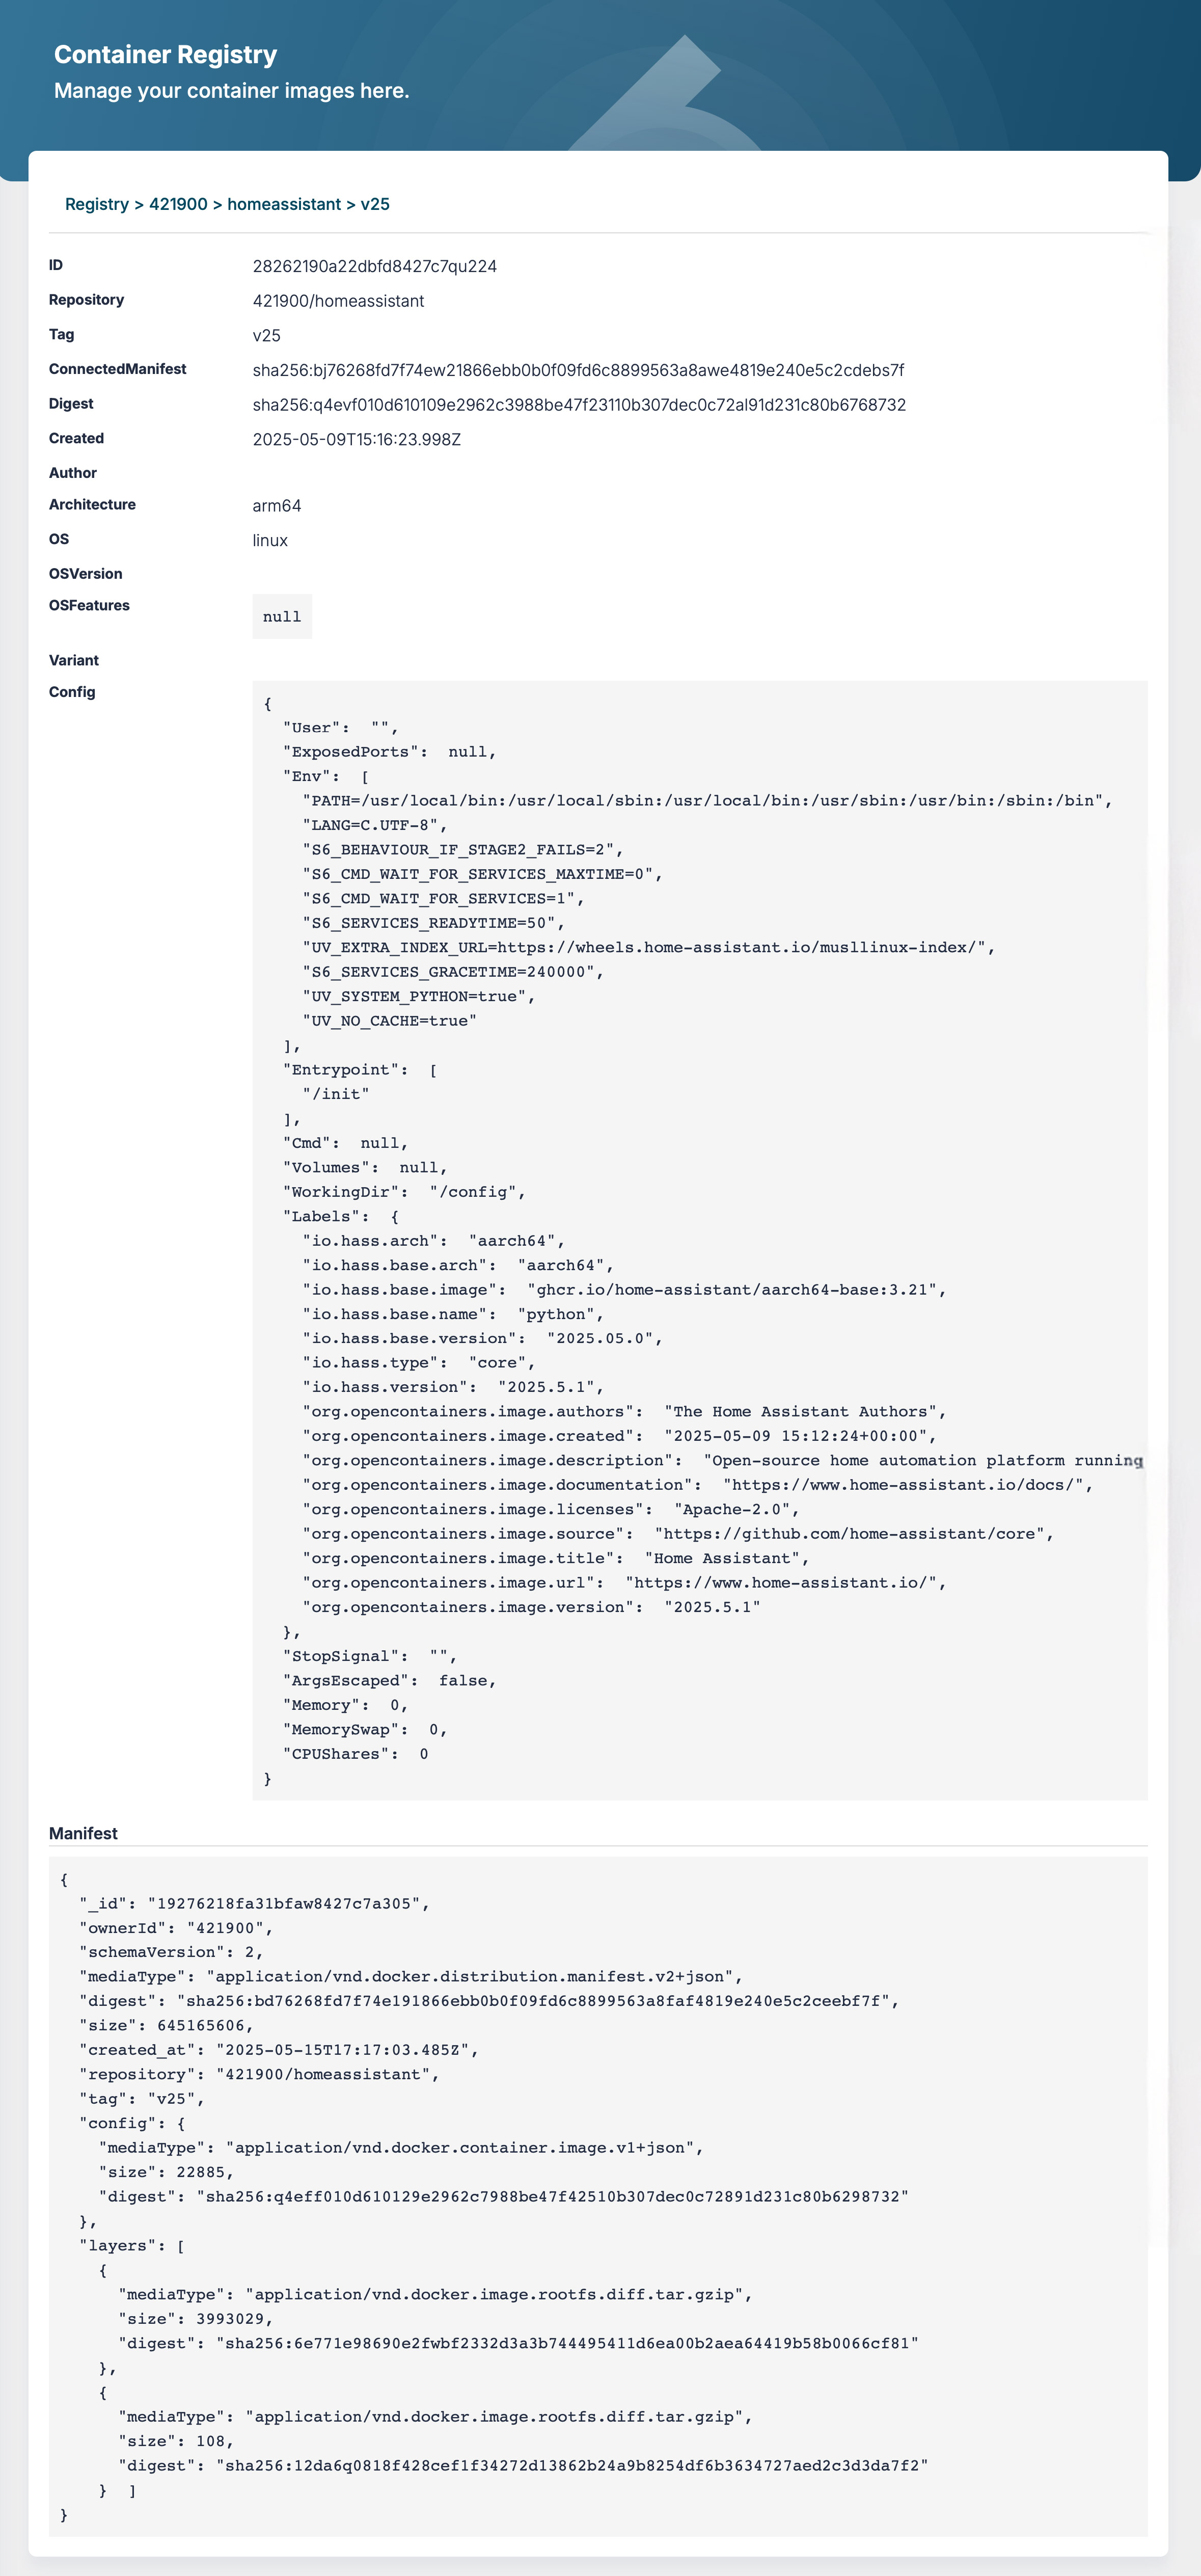Click the manifest ownerId 421900 line
1201x2576 pixels.
coord(176,1928)
